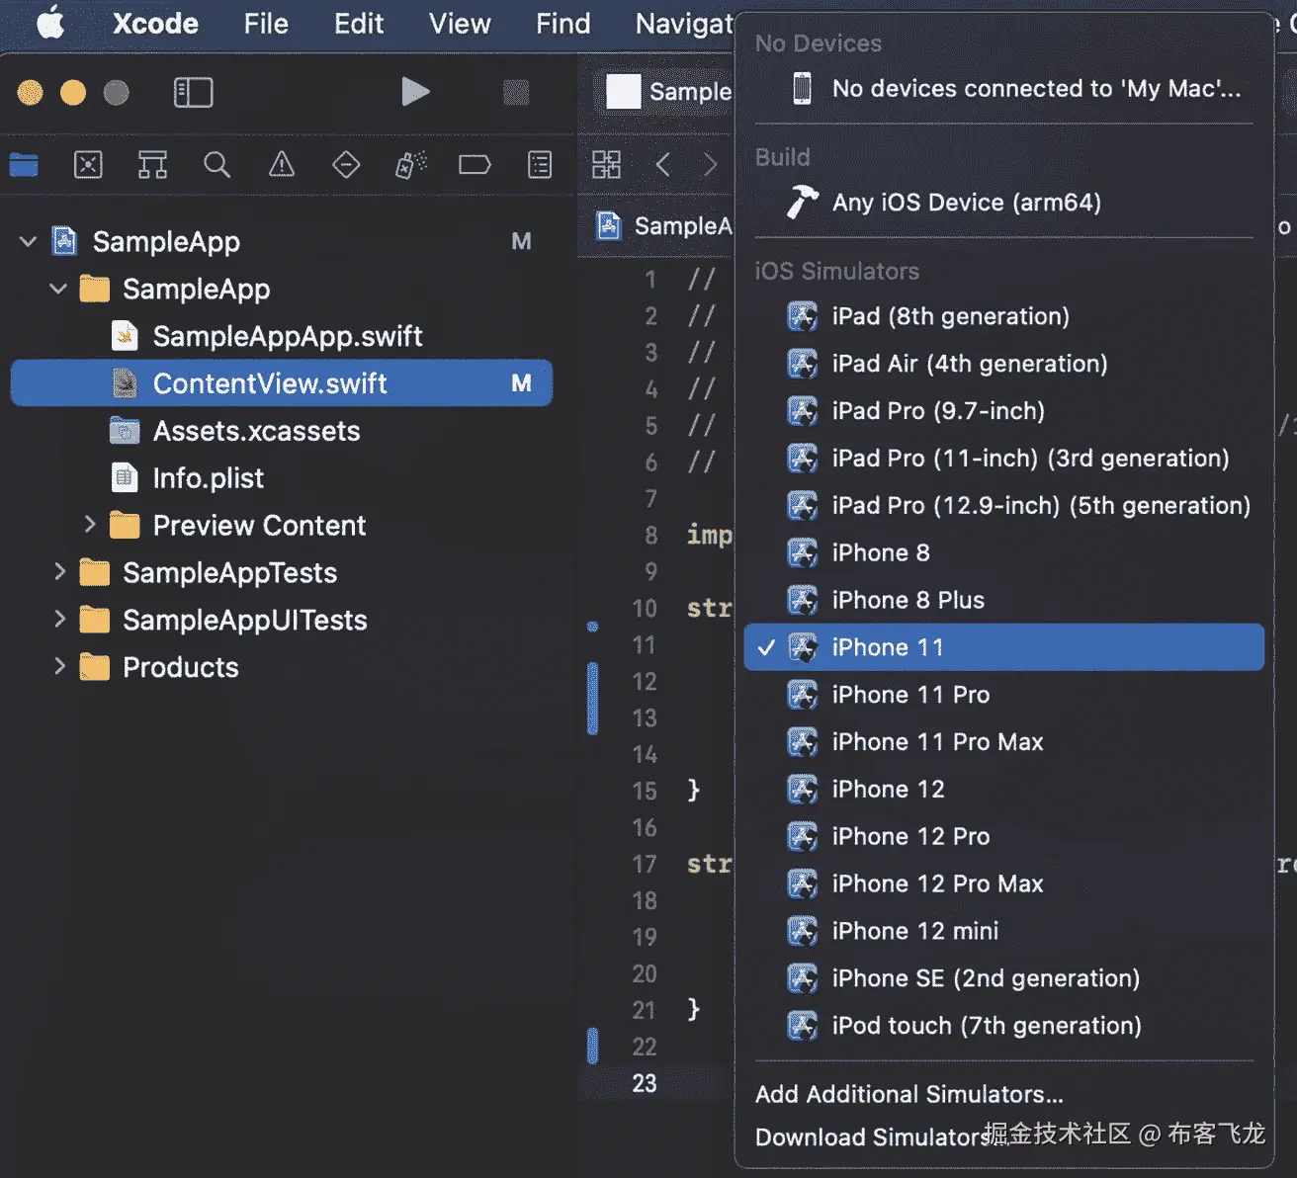Viewport: 1297px width, 1178px height.
Task: Select iPad Pro (9.7-inch) simulator
Action: click(1004, 411)
